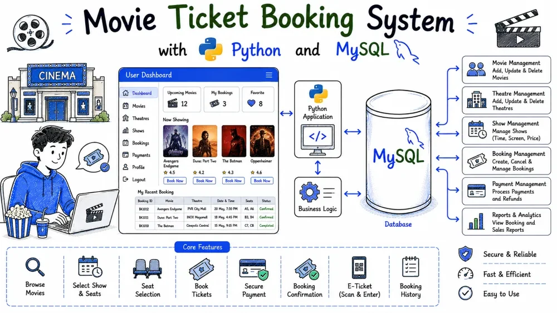This screenshot has width=557, height=313.
Task: Click the CINEMA building sign
Action: (57, 76)
